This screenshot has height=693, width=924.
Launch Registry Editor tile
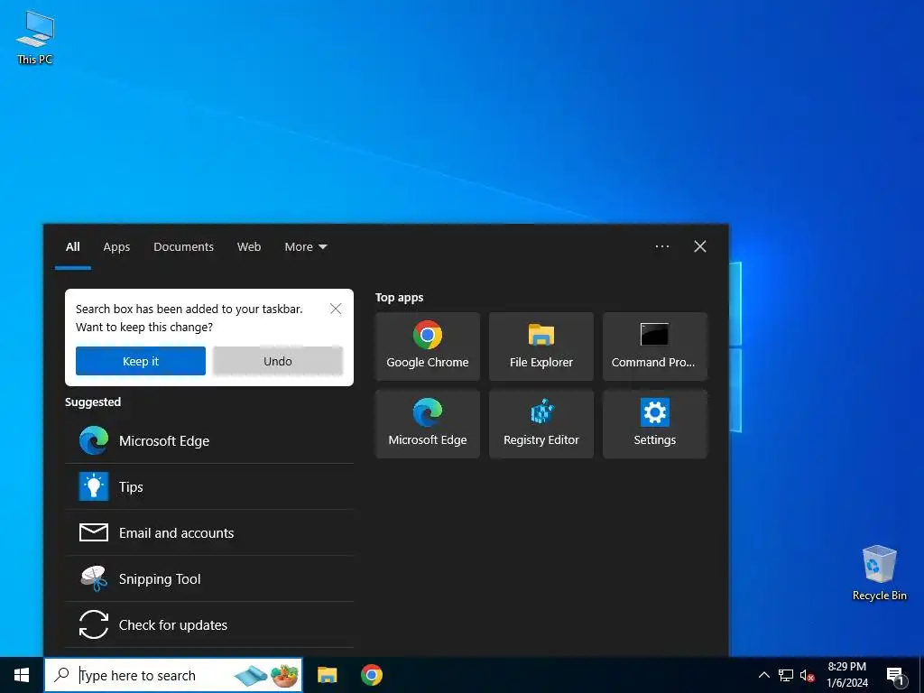[x=541, y=424]
